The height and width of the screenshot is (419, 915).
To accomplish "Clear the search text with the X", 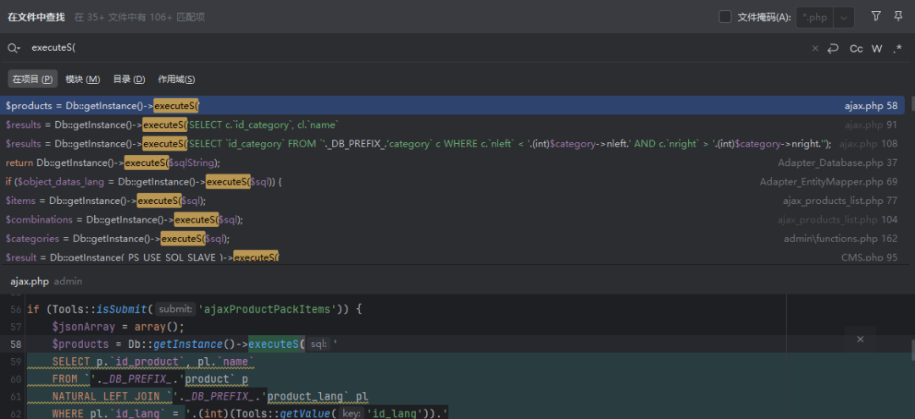I will pos(815,48).
